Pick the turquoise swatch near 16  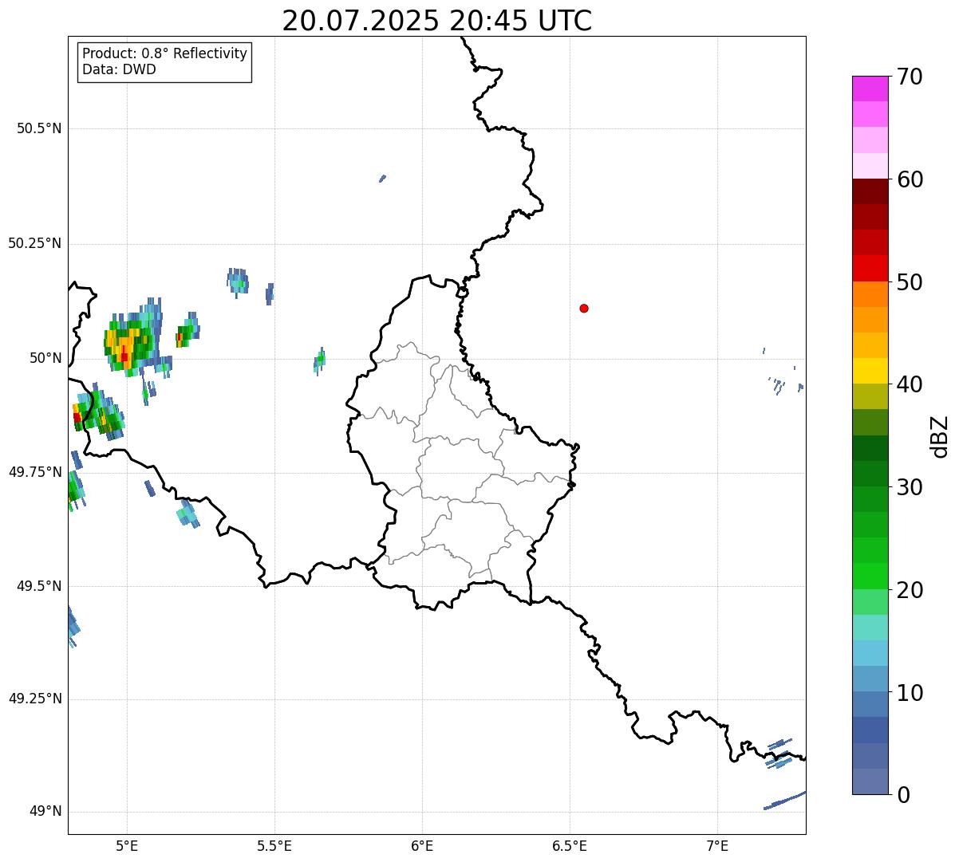pyautogui.click(x=870, y=628)
